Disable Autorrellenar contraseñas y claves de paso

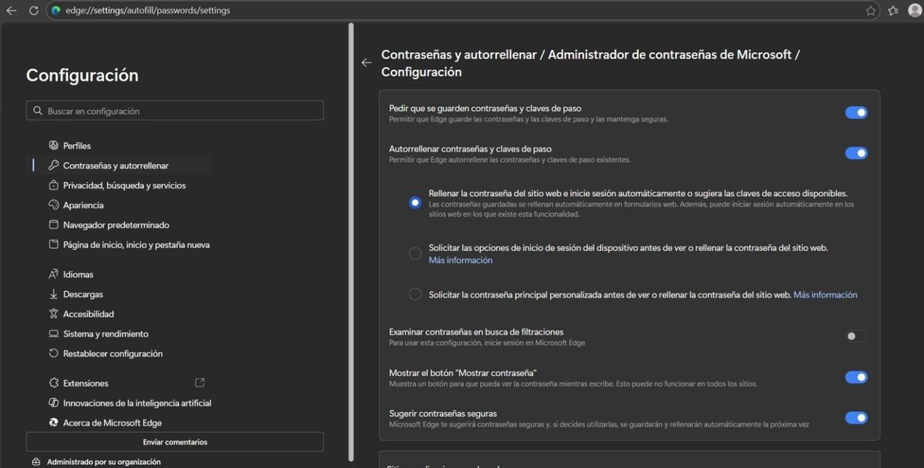pos(855,153)
